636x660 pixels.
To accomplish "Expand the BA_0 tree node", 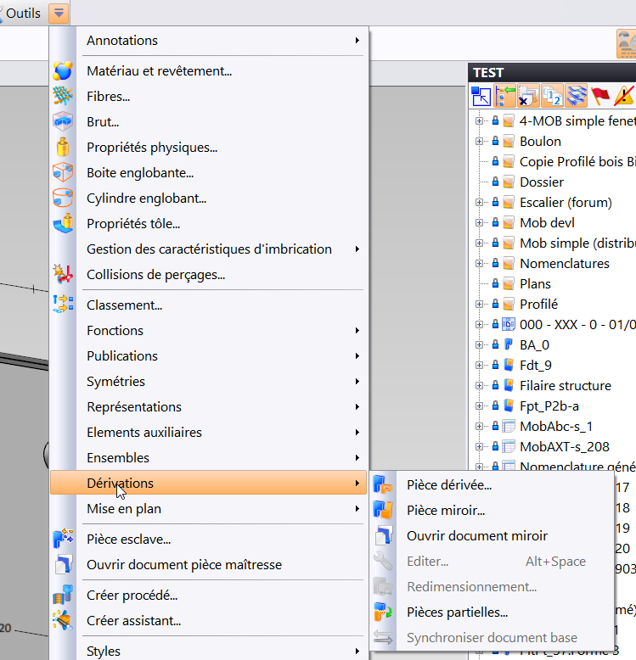I will 479,344.
